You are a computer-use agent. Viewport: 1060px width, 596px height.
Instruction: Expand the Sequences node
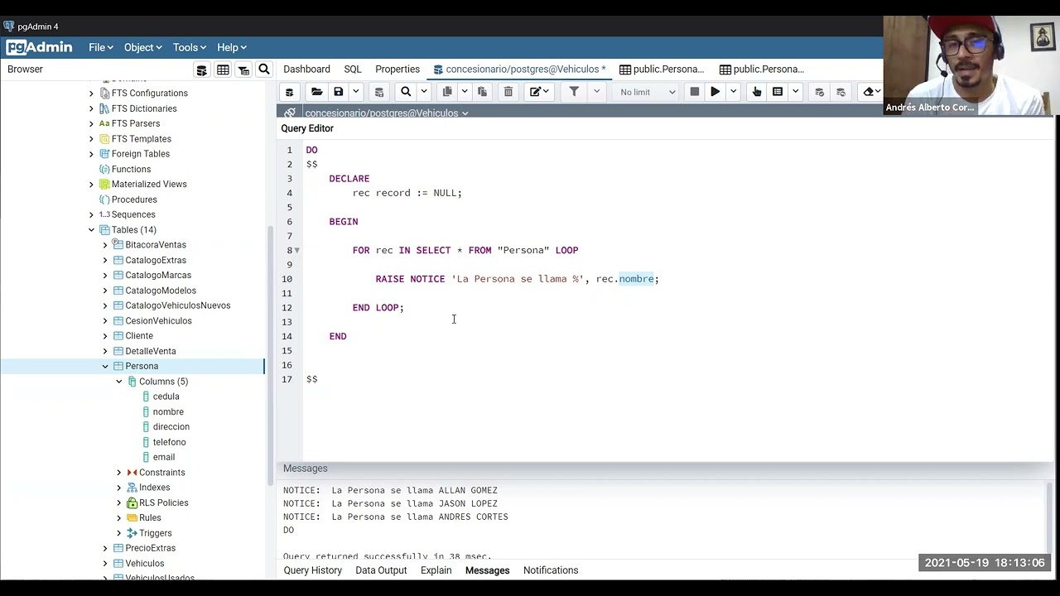tap(92, 214)
